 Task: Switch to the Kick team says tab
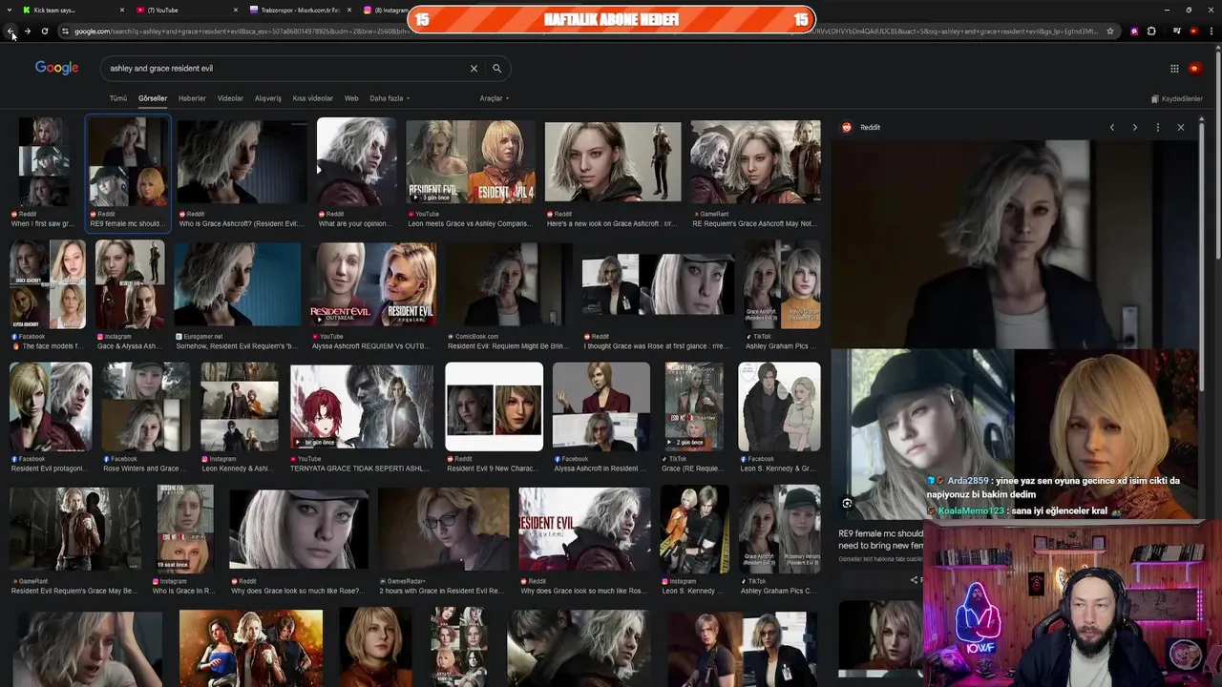[73, 10]
